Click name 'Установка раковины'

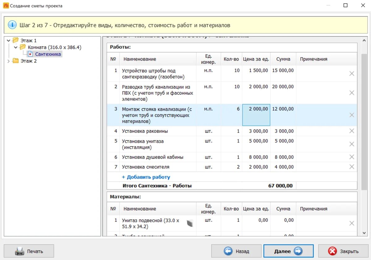(x=145, y=131)
